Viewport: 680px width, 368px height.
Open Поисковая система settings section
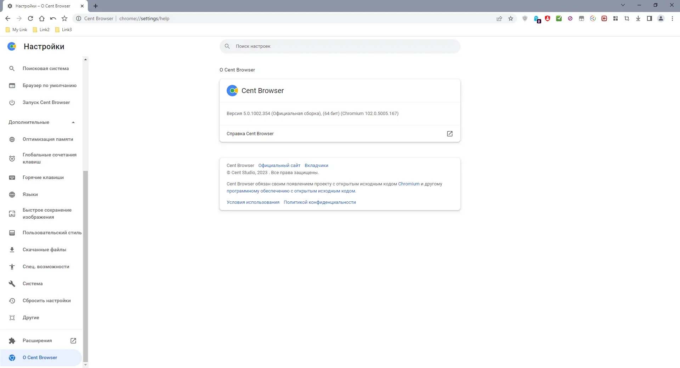41,69
